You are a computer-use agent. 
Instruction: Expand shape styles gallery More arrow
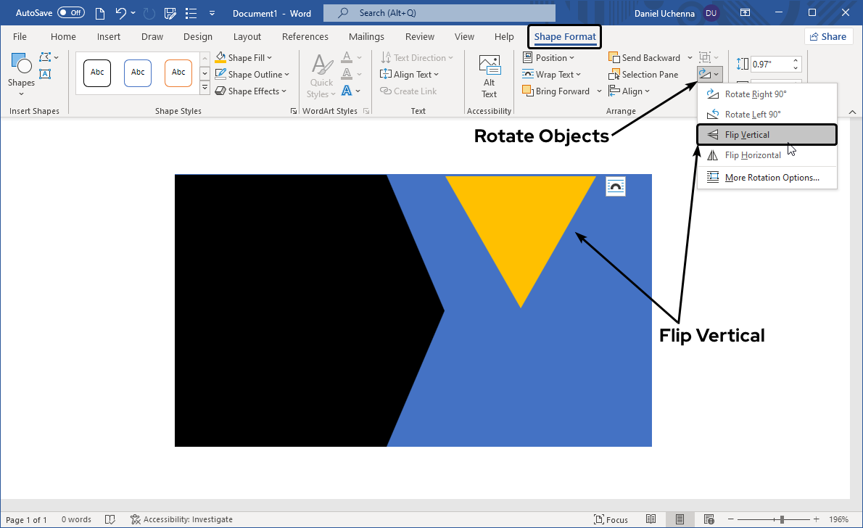(205, 88)
